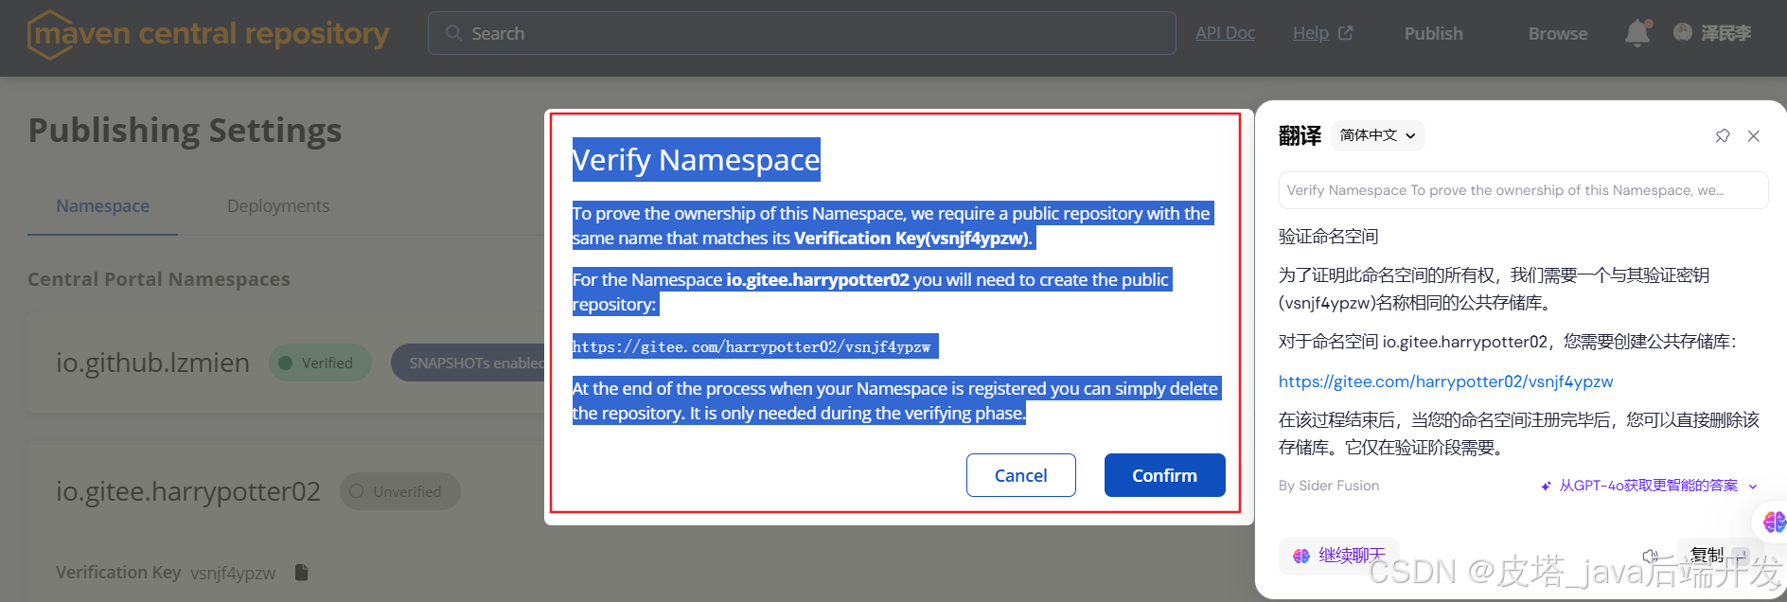Copy Verification Key vsnjf4ypzw with clipboard icon
Image resolution: width=1787 pixels, height=602 pixels.
click(301, 572)
